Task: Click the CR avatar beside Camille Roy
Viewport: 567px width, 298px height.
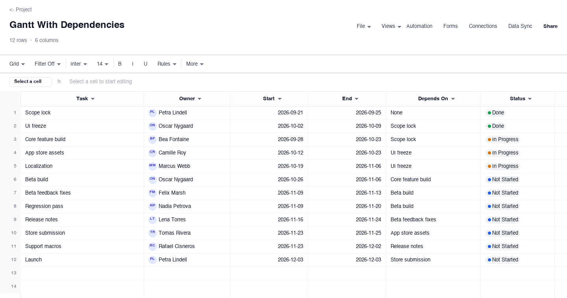Action: [x=152, y=153]
